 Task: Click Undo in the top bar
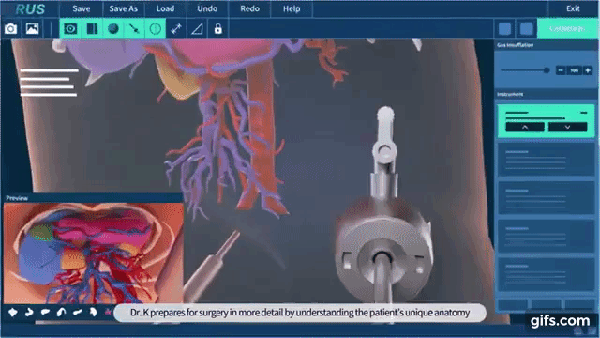click(207, 8)
